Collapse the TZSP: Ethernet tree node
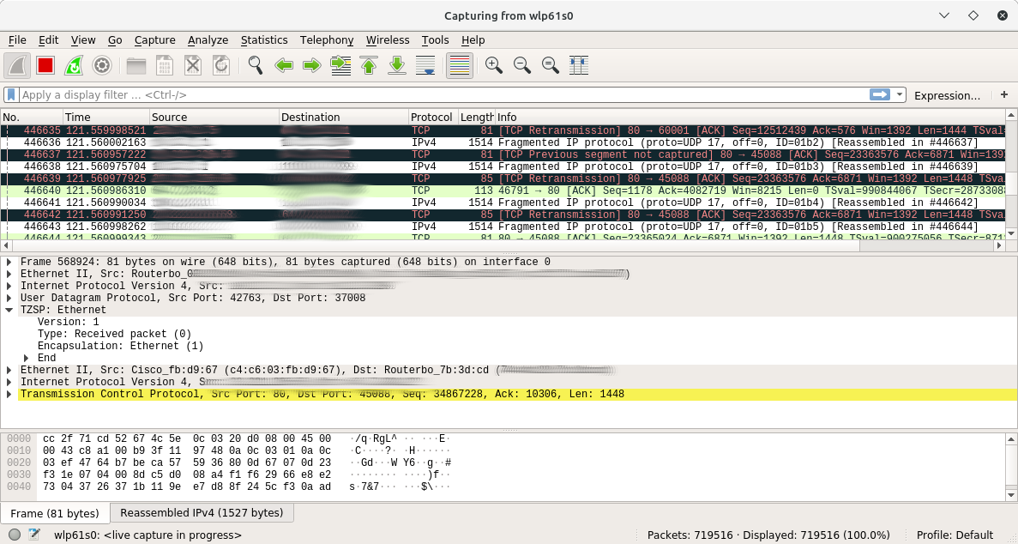 click(9, 310)
